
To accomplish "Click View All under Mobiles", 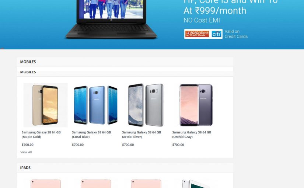I will (26, 152).
